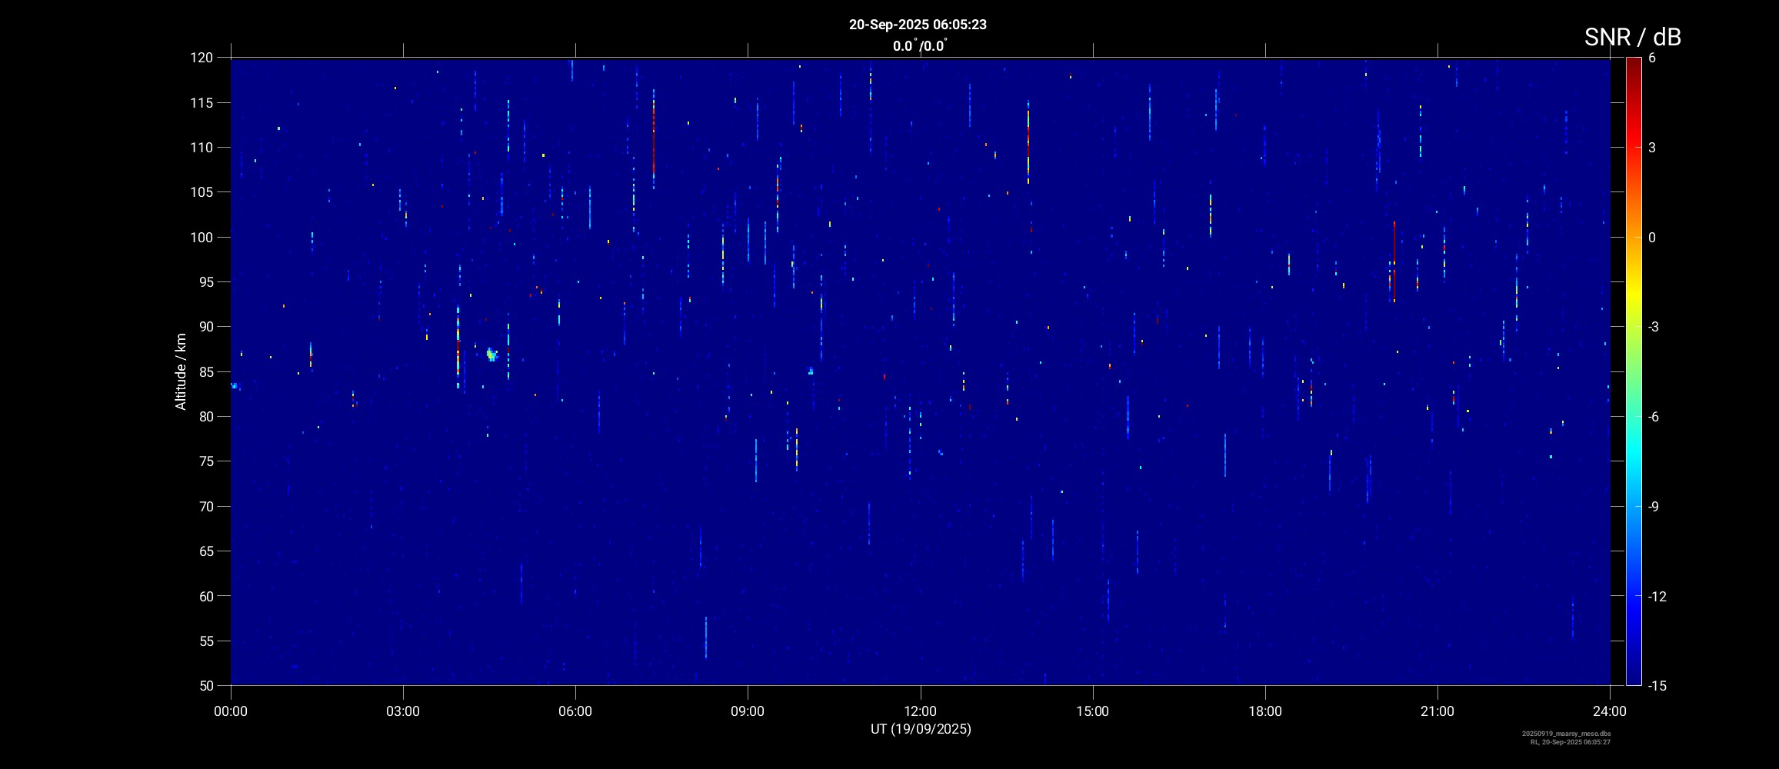Image resolution: width=1779 pixels, height=769 pixels.
Task: Click the 20250919_maarsy_meso.dbs filename footer text
Action: point(1566,734)
